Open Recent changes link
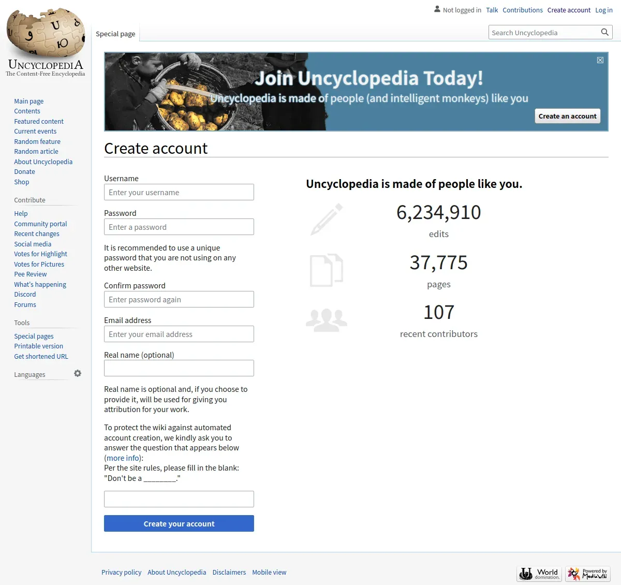This screenshot has width=621, height=585. point(37,233)
